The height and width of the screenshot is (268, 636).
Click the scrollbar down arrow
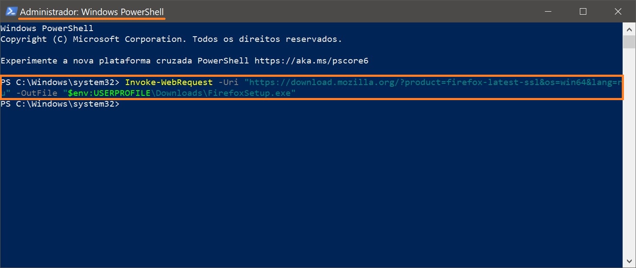[629, 261]
